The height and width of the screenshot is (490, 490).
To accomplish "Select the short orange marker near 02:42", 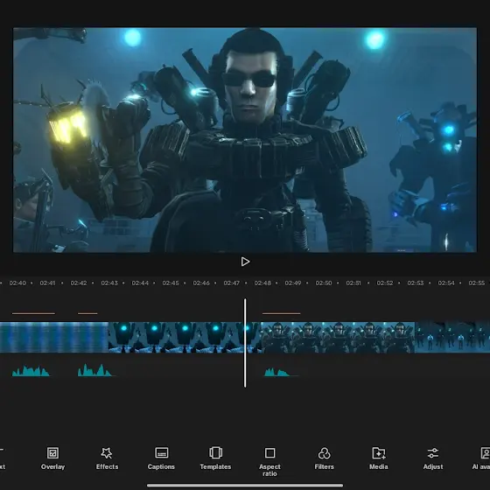I will click(87, 313).
